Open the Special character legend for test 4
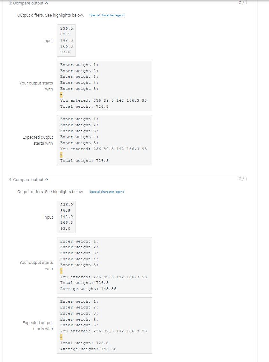Image resolution: width=269 pixels, height=362 pixels. pos(107,192)
